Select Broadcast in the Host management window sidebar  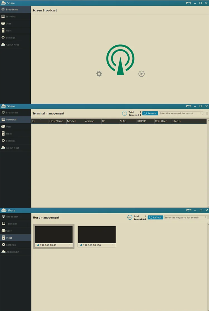tap(16, 217)
